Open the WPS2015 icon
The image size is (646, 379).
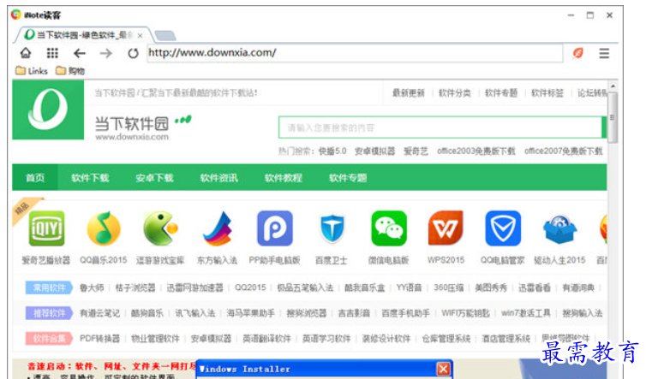(x=446, y=228)
